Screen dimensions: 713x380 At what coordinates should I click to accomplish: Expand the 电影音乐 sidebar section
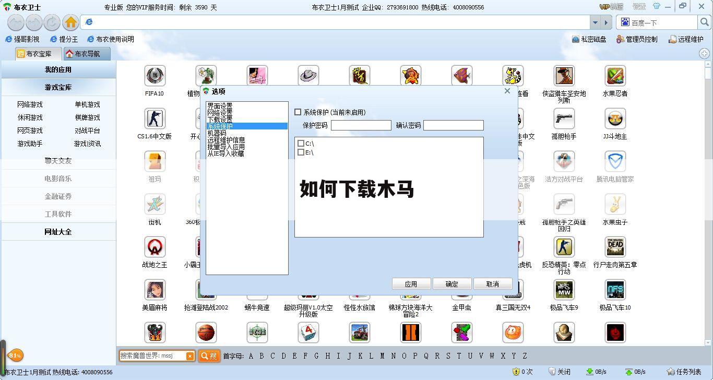pyautogui.click(x=58, y=179)
